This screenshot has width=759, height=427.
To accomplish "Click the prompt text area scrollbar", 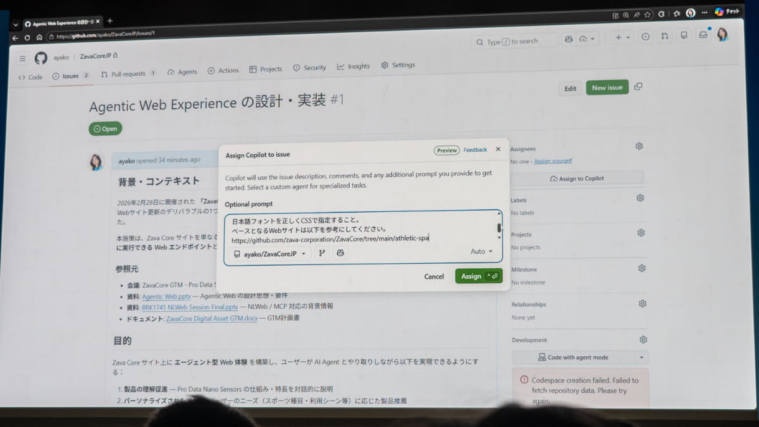I will (x=499, y=228).
